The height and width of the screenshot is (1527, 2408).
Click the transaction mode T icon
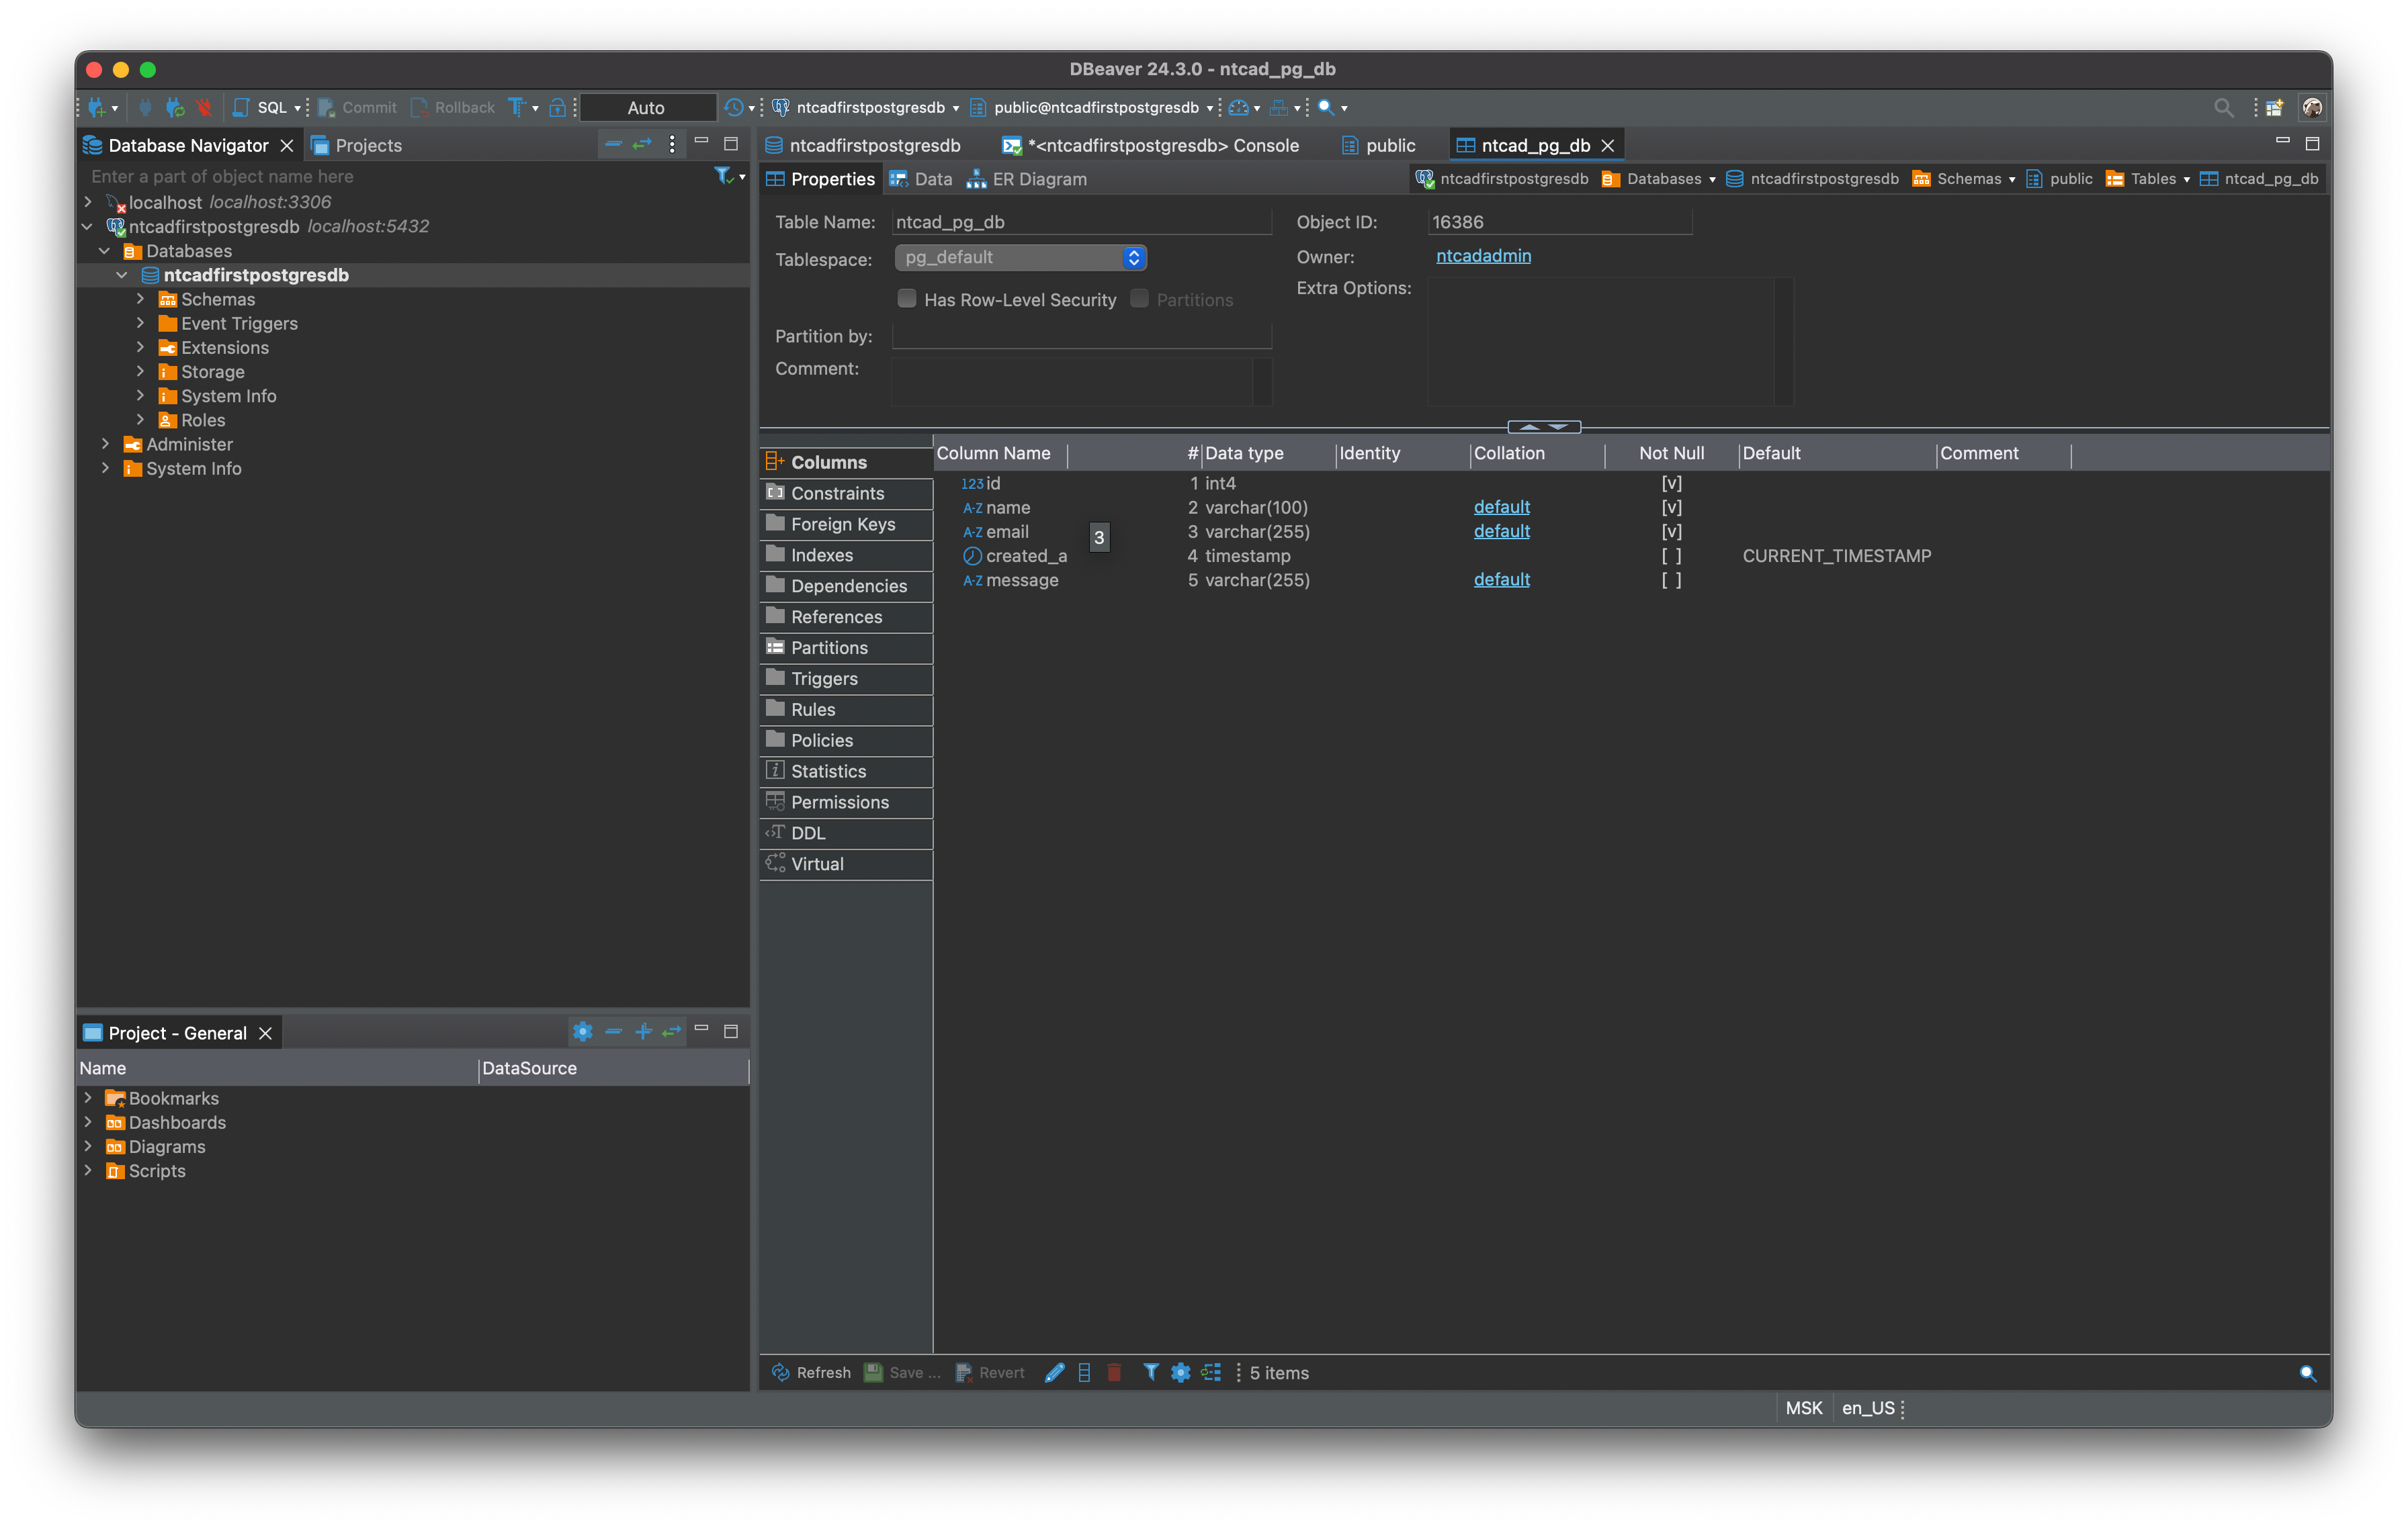(x=516, y=107)
